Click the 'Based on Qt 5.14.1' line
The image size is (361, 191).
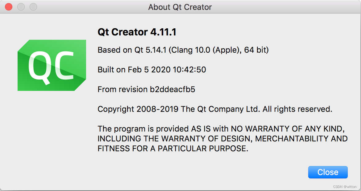pos(133,50)
